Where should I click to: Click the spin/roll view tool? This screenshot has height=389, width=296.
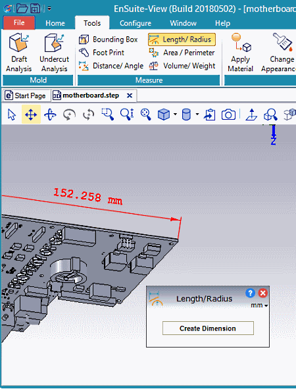coord(70,115)
